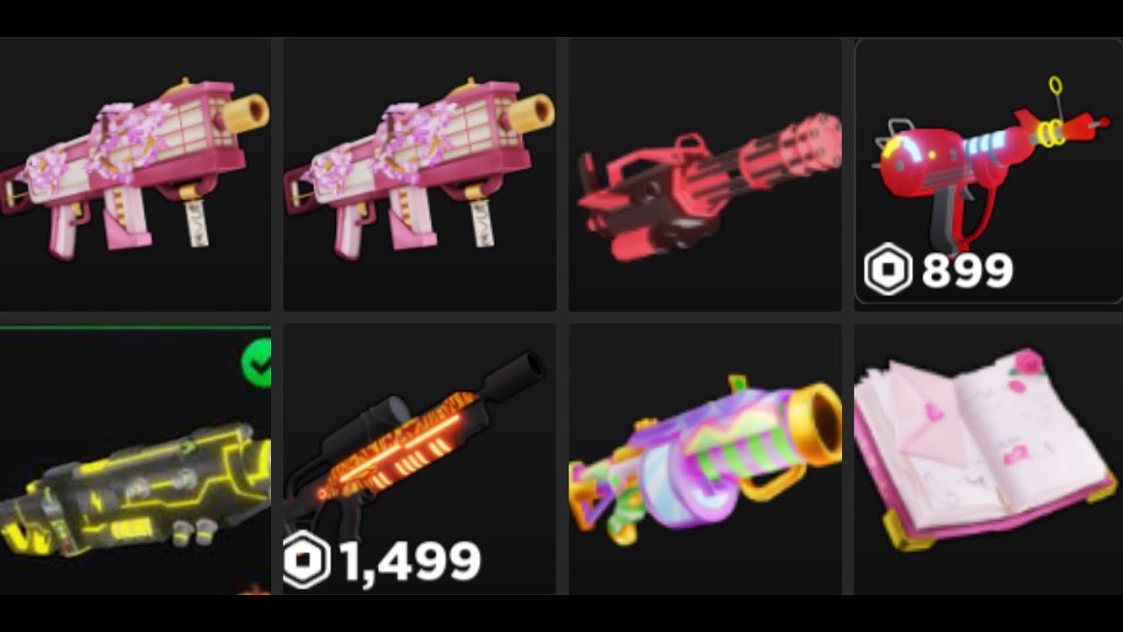Select the second pink cherry blossom launcher
The width and height of the screenshot is (1123, 632).
click(419, 174)
